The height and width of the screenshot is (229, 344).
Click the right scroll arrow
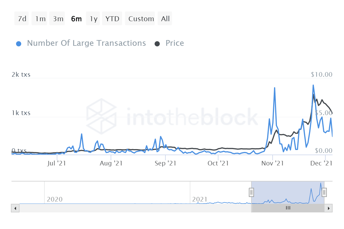pos(329,208)
